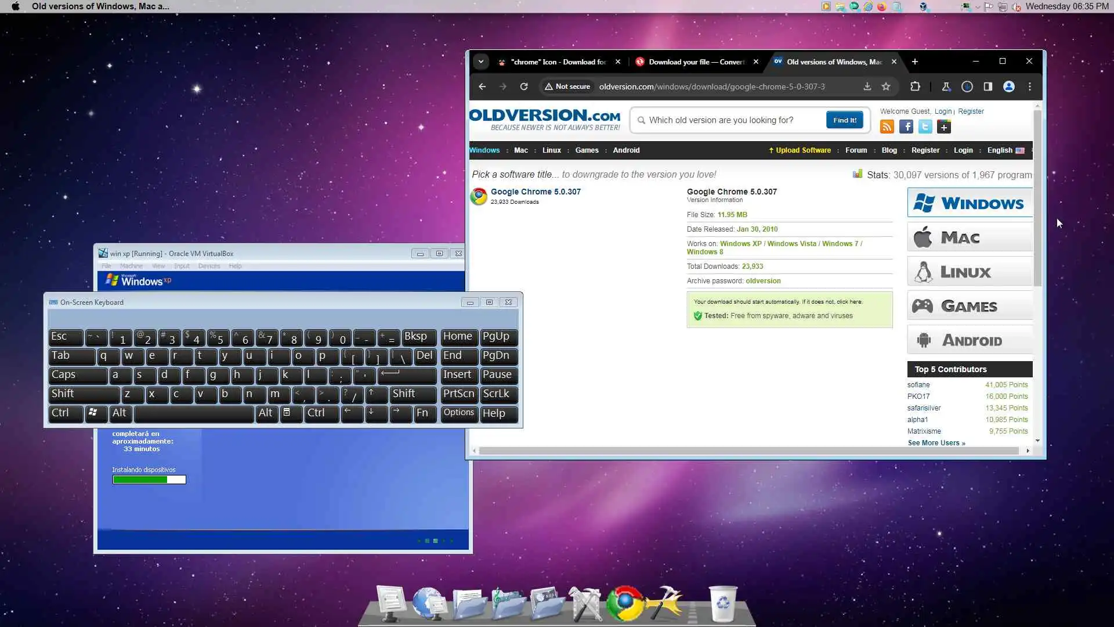Toggle Caps key on On-Screen Keyboard
The height and width of the screenshot is (627, 1114).
click(x=78, y=375)
